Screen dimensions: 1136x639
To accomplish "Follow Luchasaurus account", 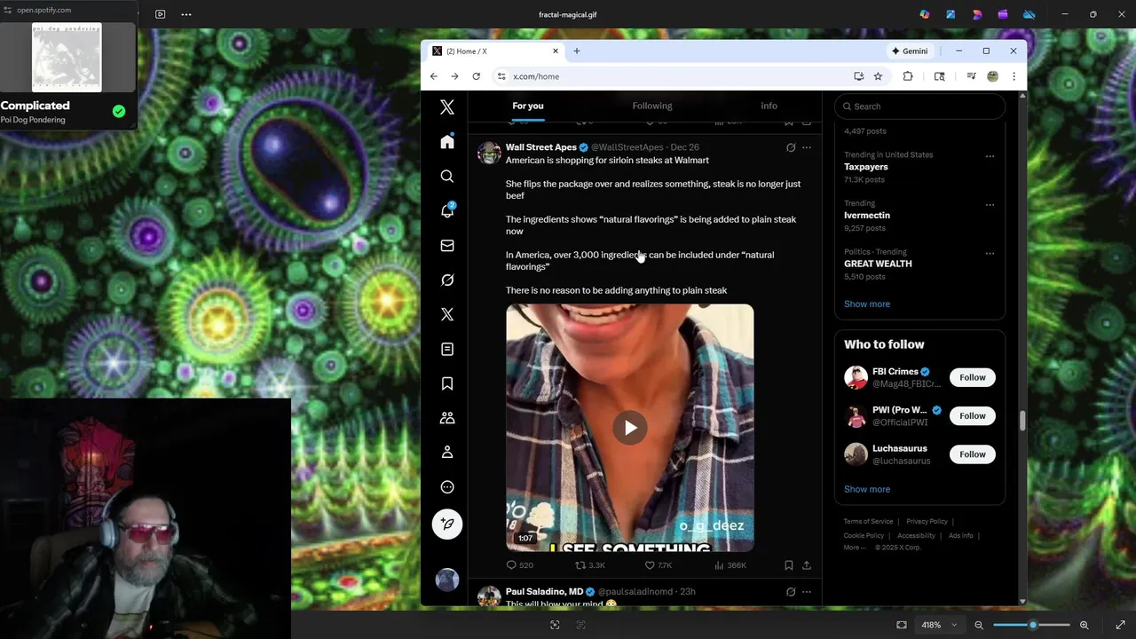I will tap(973, 454).
